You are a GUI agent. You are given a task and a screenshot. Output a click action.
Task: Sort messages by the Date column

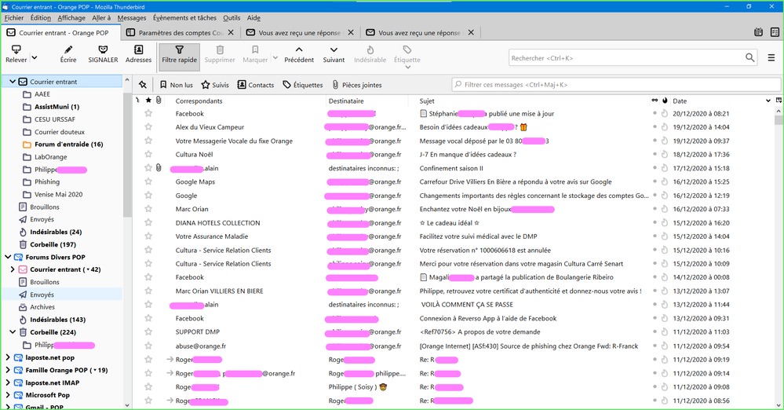click(x=680, y=101)
